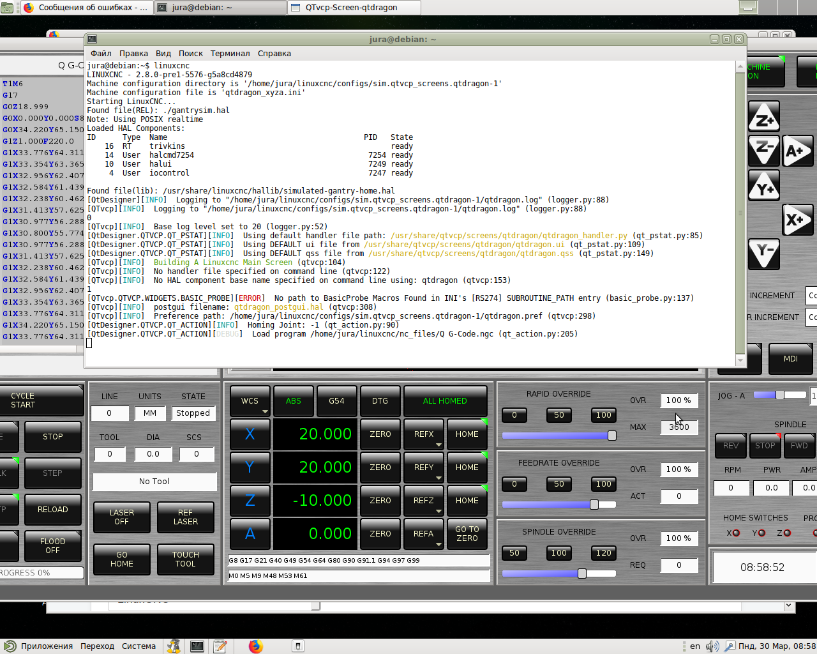Click the Y home switch LED

pos(761,533)
